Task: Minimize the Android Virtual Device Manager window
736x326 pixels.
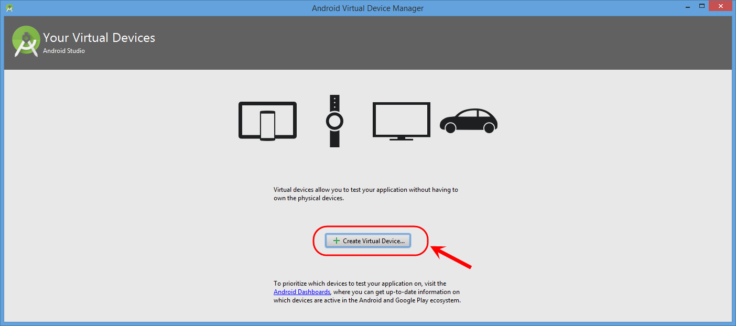Action: (x=687, y=6)
